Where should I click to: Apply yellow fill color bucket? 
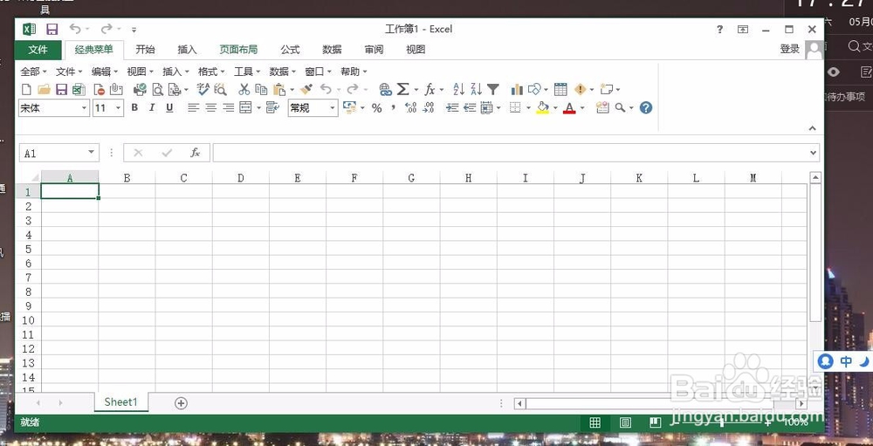pos(543,108)
